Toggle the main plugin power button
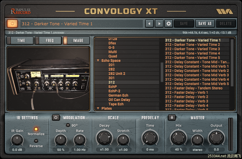The width and height of the screenshot is (242, 159). 12,24
